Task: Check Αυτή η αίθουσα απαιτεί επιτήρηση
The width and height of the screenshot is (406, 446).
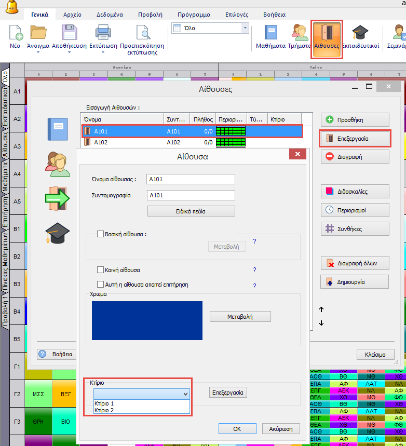Action: (101, 285)
